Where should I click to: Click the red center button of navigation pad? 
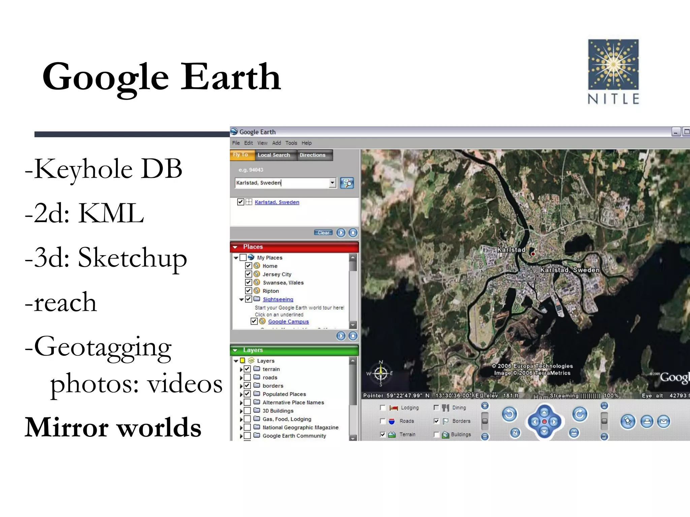[544, 421]
